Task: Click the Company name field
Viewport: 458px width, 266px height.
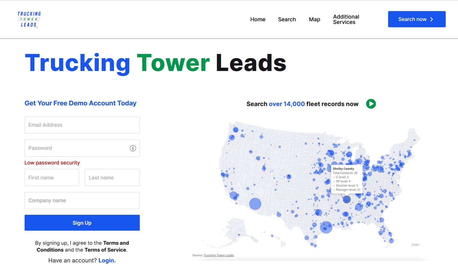Action: pyautogui.click(x=82, y=201)
